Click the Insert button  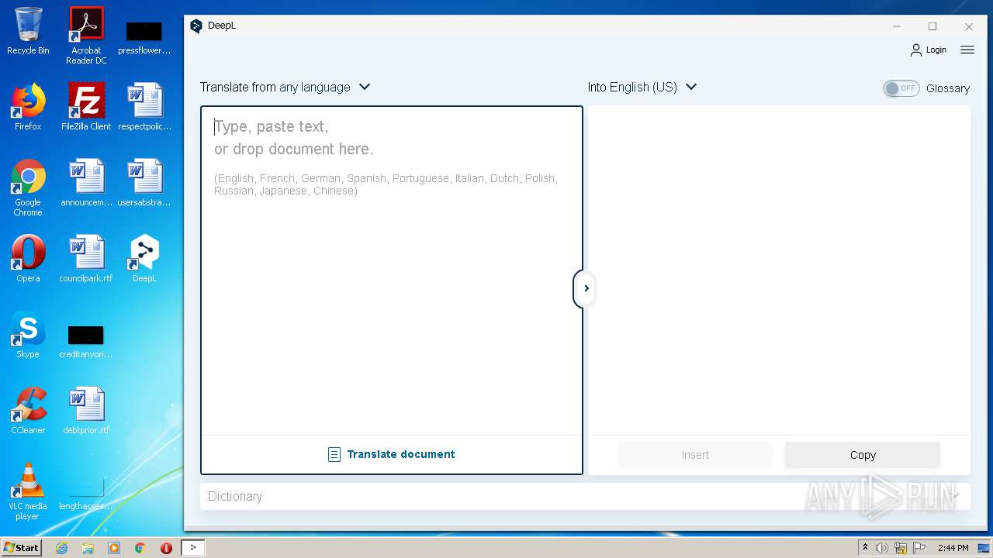coord(695,455)
